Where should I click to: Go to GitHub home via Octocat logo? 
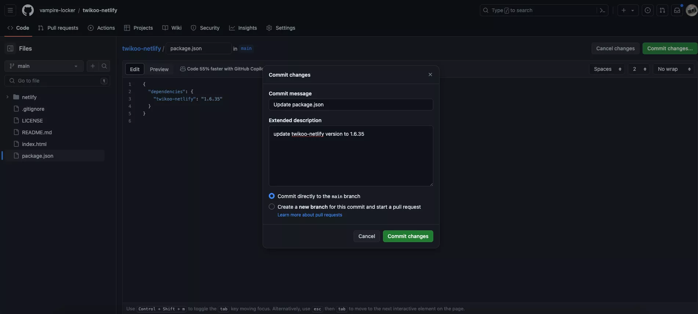click(28, 10)
